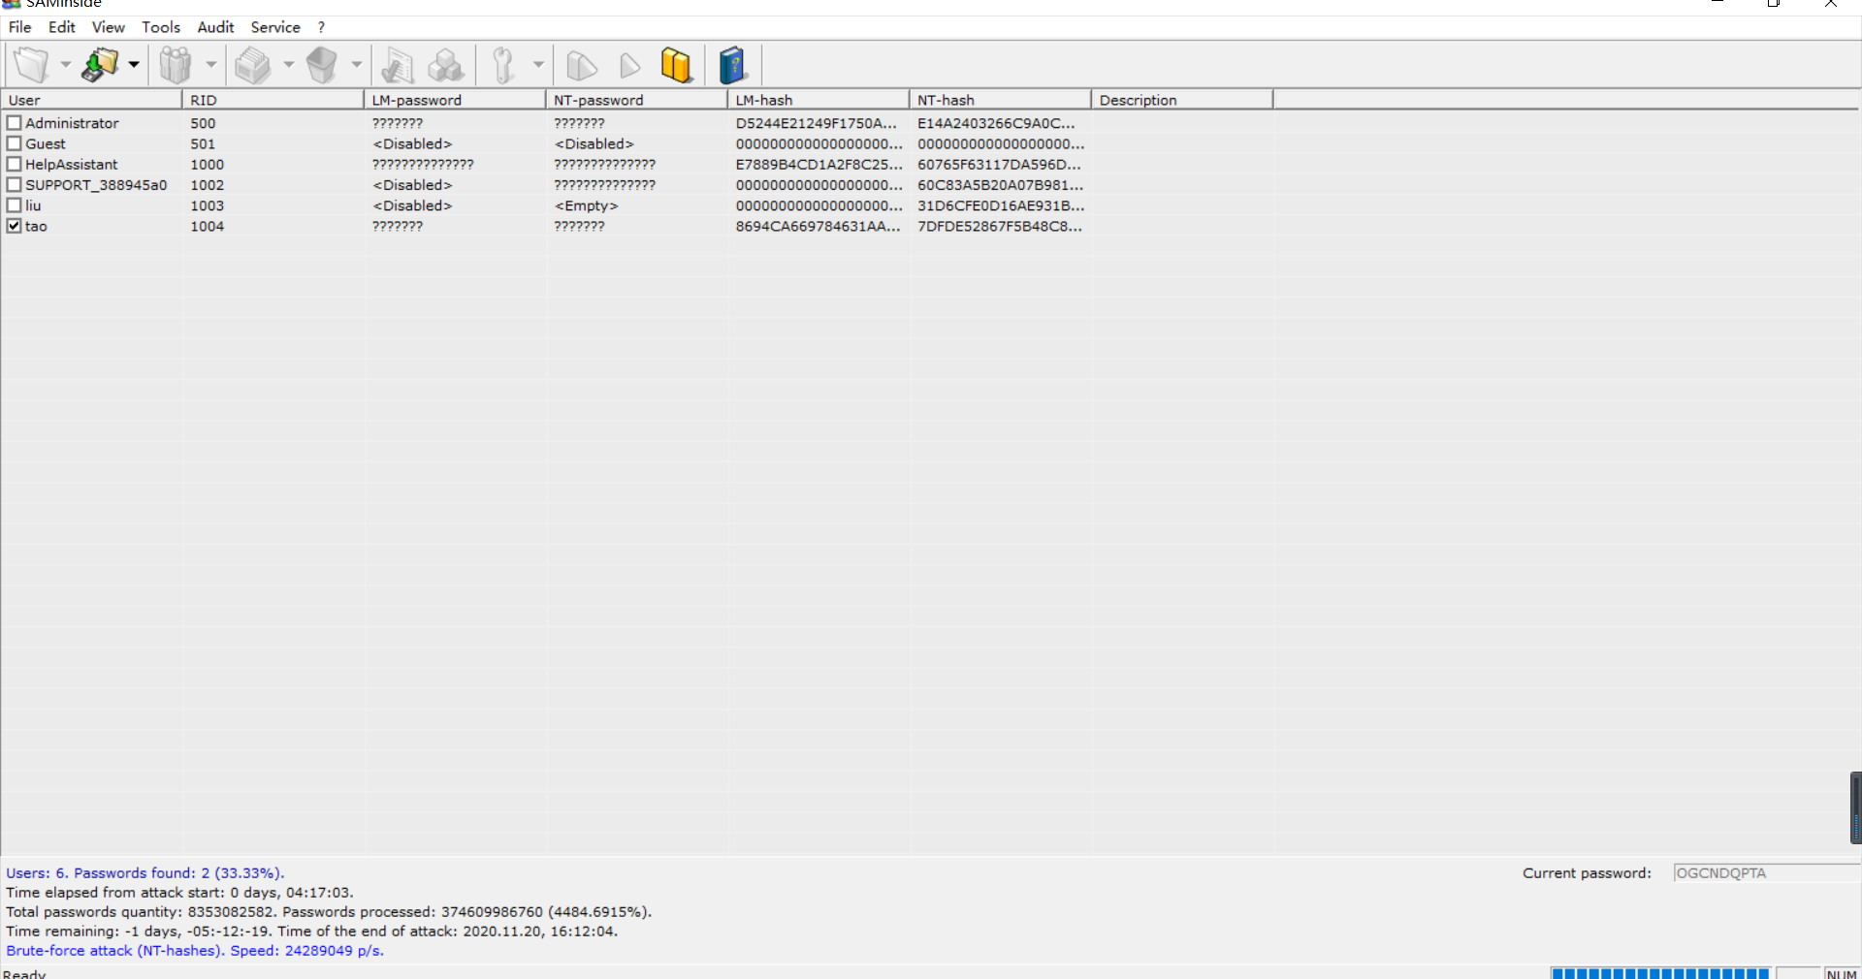Image resolution: width=1862 pixels, height=979 pixels.
Task: Click the Import hashes icon with green arrow
Action: [100, 65]
